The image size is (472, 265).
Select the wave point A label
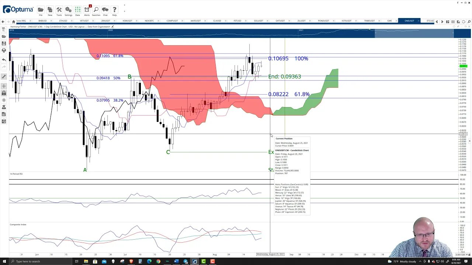85,170
